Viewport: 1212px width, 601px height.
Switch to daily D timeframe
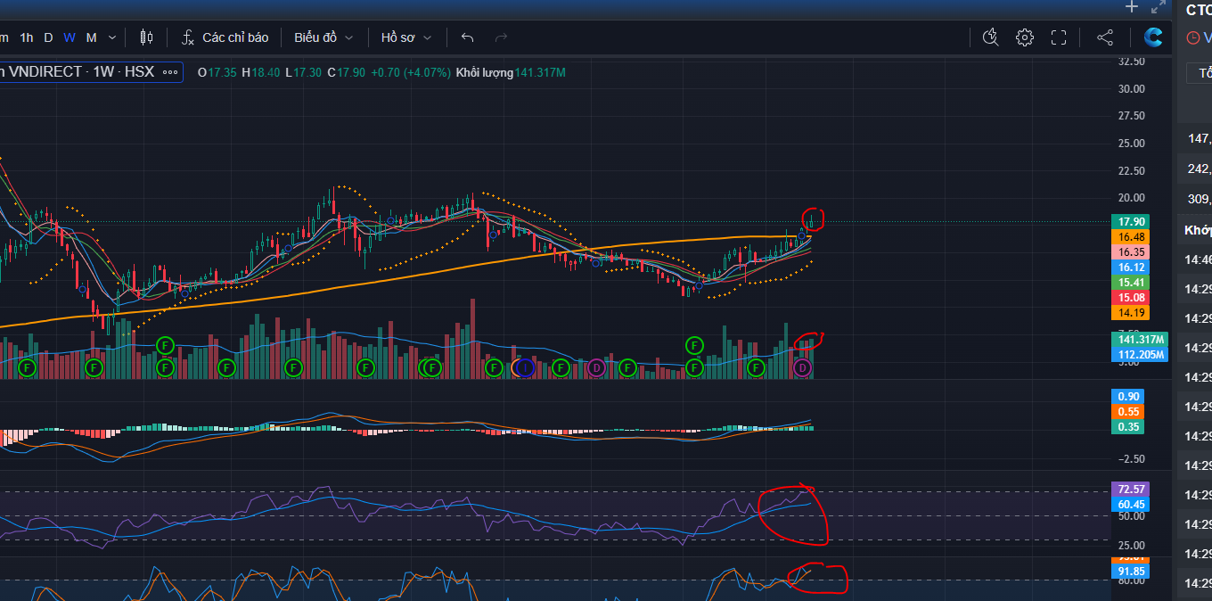[x=48, y=37]
